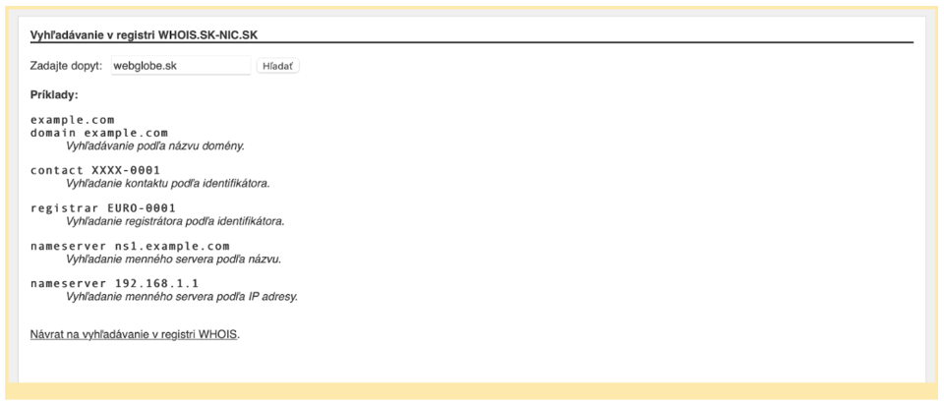Click the description Vyhľadanie menného servera podľa názvu
The image size is (944, 405).
[x=173, y=260]
